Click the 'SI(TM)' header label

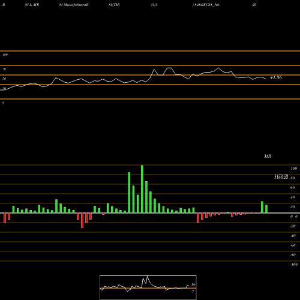pos(114,5)
